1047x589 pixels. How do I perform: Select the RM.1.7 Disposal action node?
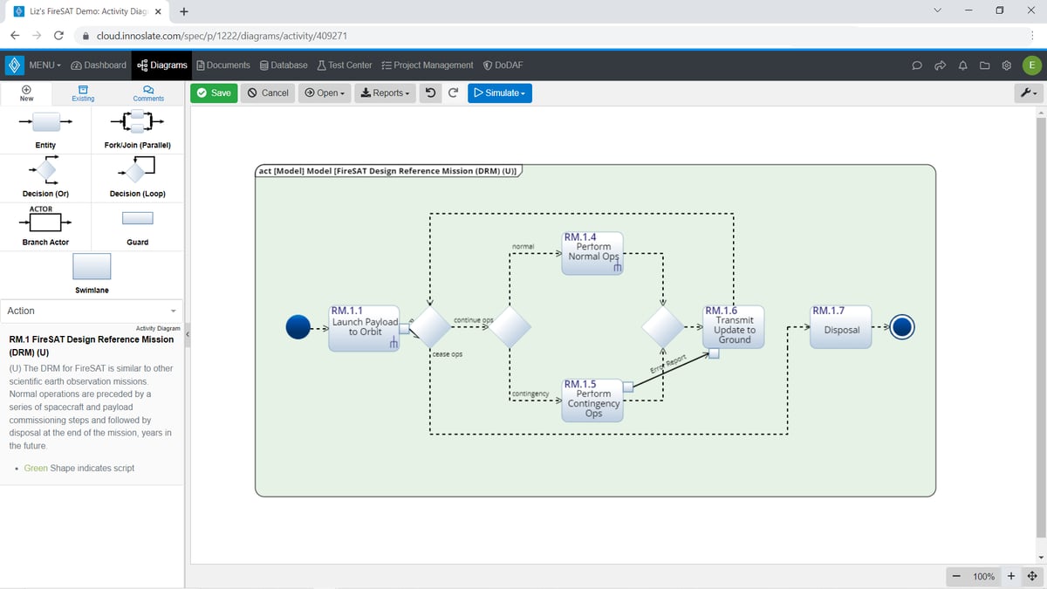pyautogui.click(x=841, y=327)
